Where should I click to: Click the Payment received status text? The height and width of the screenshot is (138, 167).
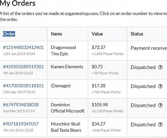click(149, 48)
